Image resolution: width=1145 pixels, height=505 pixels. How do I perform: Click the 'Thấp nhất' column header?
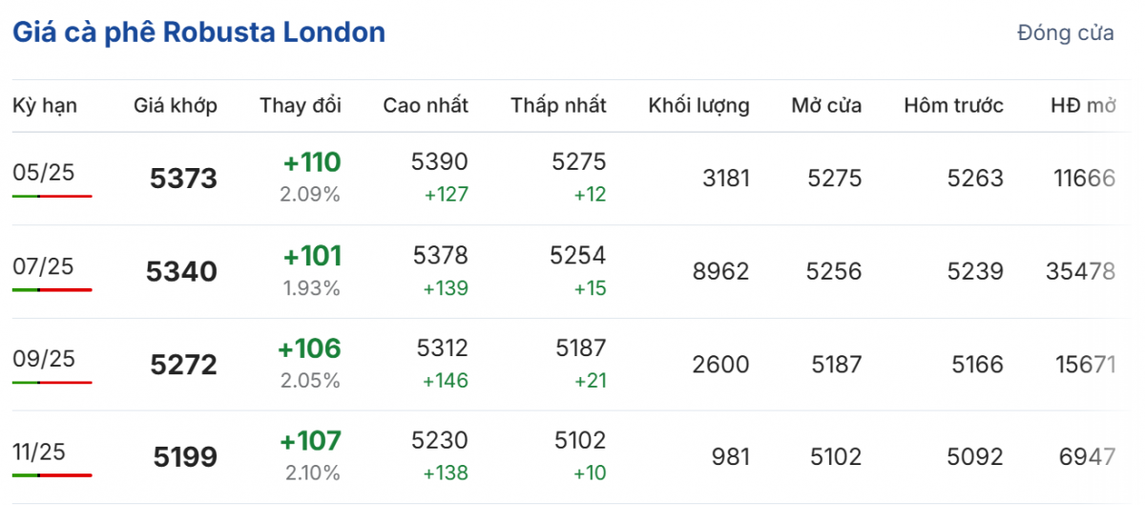pos(558,106)
